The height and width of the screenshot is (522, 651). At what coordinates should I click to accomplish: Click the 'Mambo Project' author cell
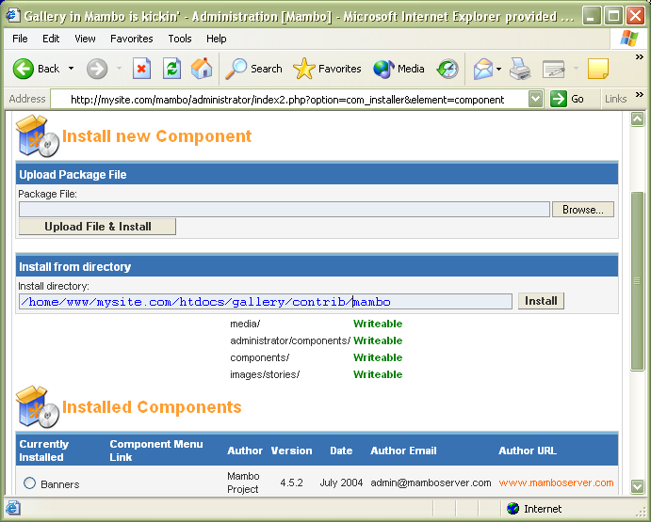point(243,482)
